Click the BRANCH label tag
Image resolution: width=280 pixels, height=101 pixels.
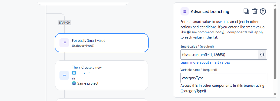tap(65, 23)
